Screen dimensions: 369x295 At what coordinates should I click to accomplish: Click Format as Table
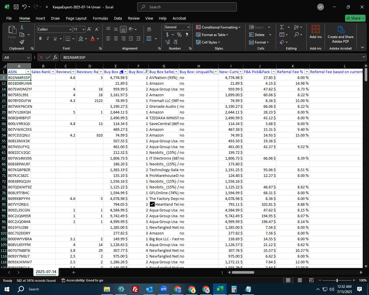(212, 35)
